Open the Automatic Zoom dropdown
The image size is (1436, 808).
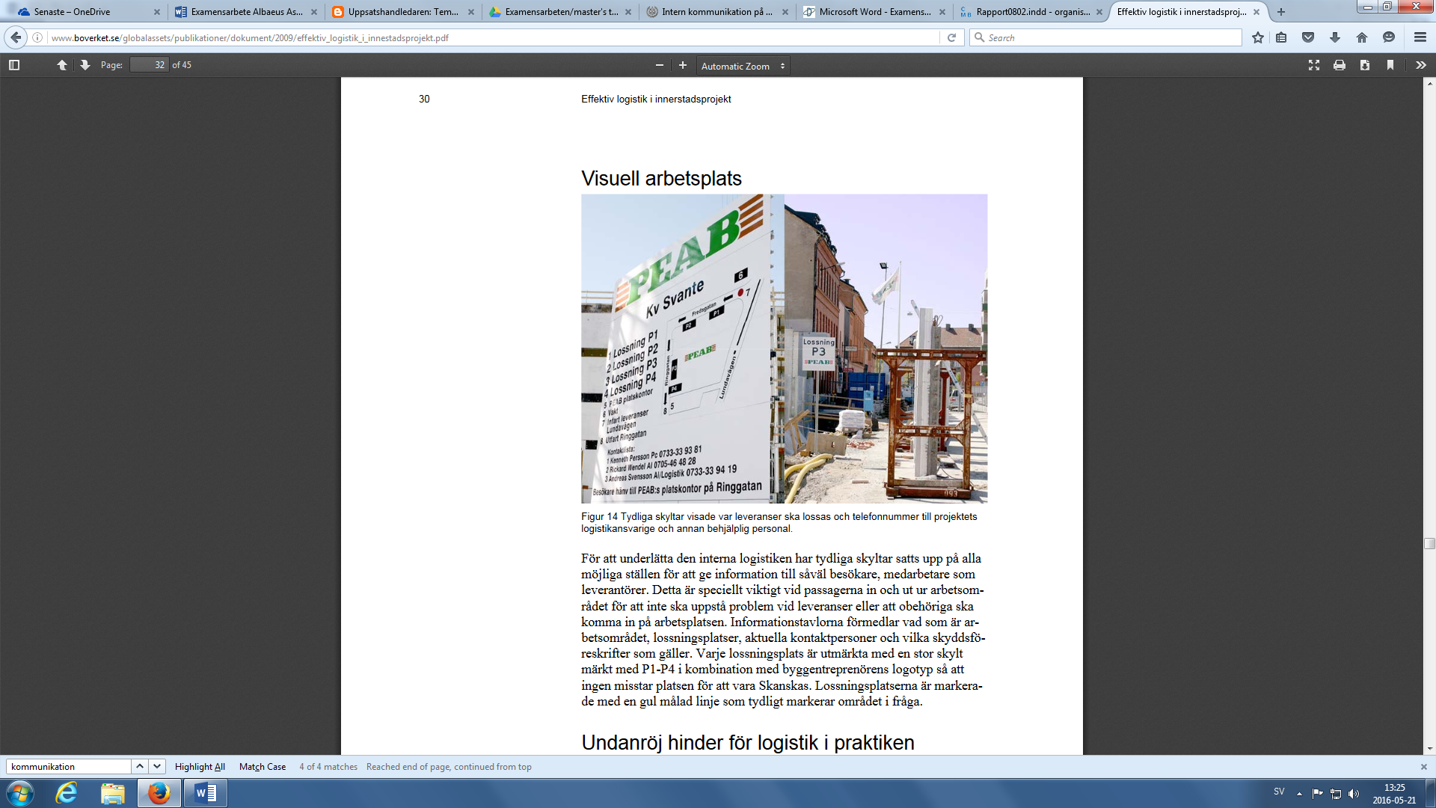[x=743, y=66]
